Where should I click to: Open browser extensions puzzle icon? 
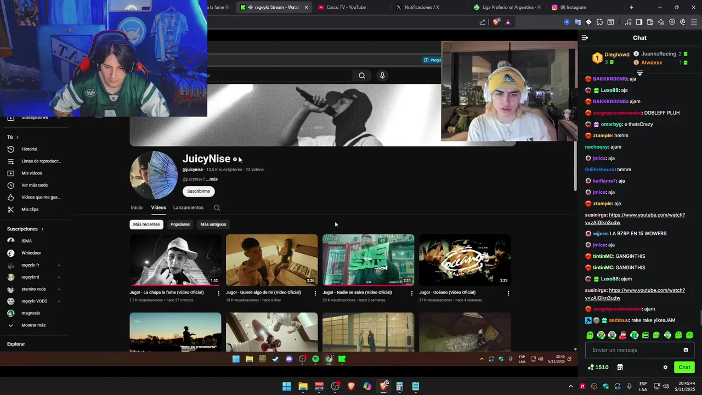pyautogui.click(x=599, y=22)
